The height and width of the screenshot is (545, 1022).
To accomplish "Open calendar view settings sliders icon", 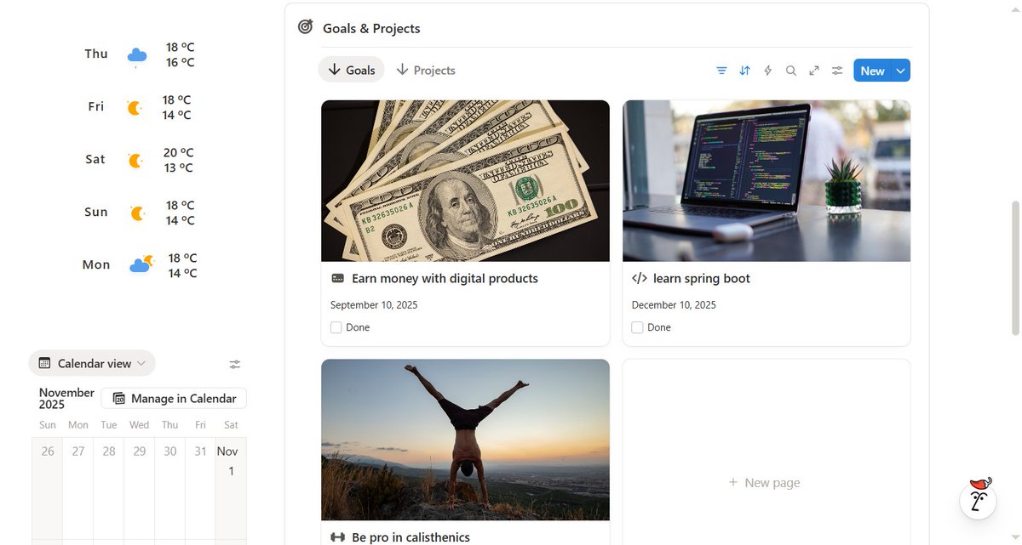I will pos(235,364).
